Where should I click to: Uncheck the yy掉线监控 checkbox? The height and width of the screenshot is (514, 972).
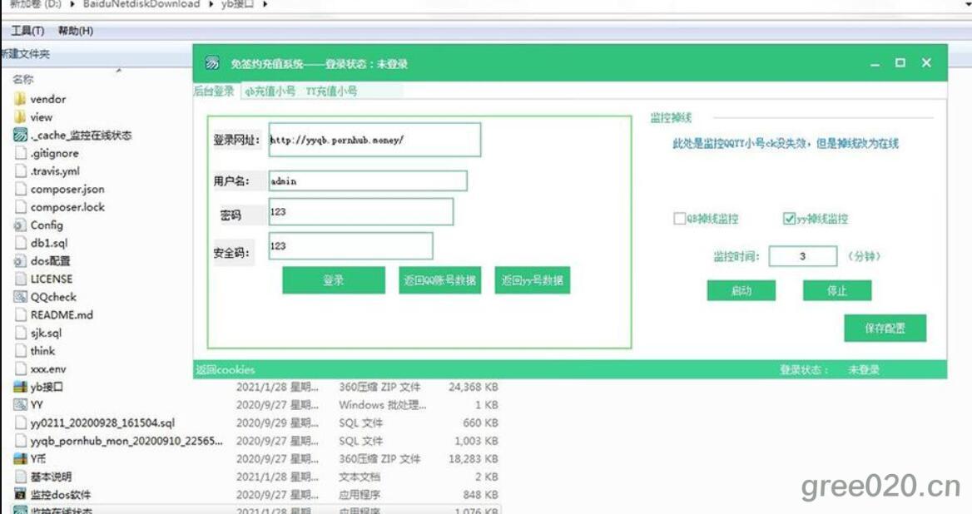789,219
